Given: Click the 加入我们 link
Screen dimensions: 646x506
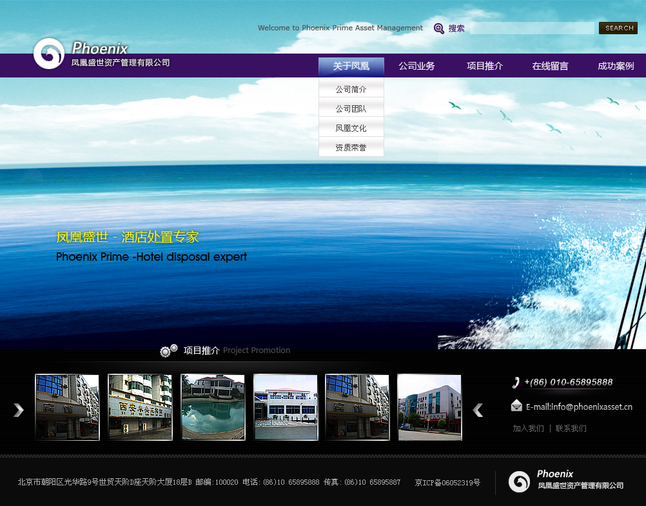Looking at the screenshot, I should (528, 429).
